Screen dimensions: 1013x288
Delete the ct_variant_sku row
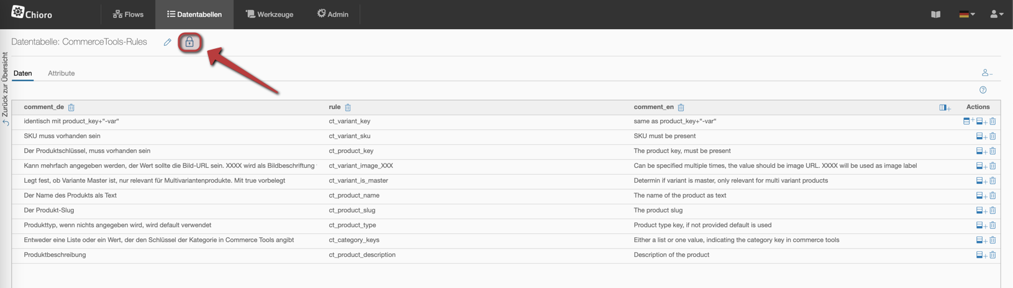point(993,136)
